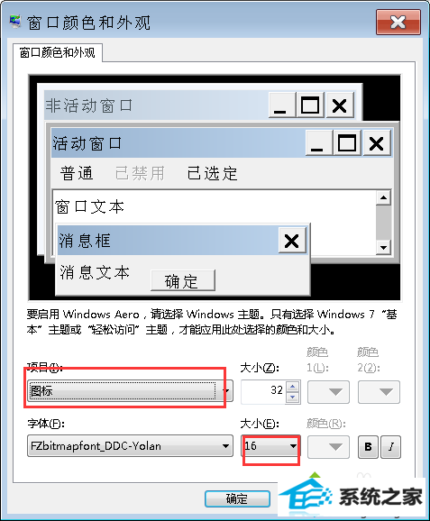
Task: Click the 活动窗口 preview maximize icon
Action: point(347,143)
